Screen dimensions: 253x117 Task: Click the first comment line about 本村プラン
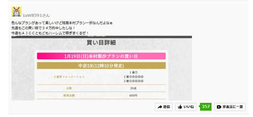[62, 23]
